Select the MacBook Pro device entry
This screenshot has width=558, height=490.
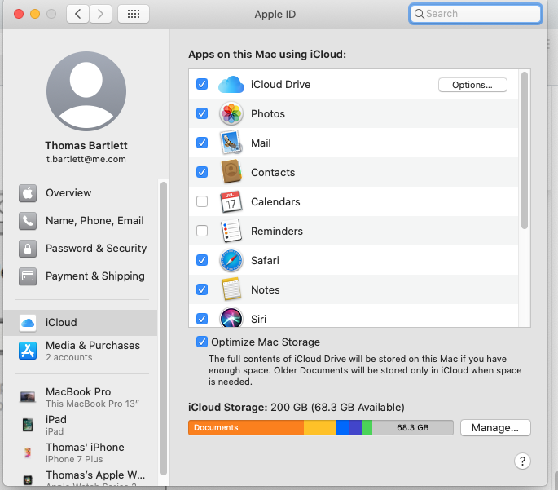click(x=81, y=397)
